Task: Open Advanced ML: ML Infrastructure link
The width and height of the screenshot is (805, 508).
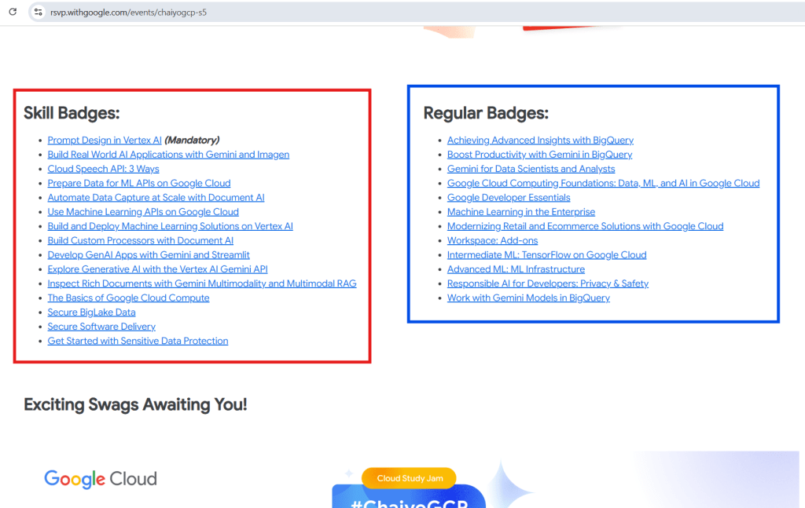Action: pos(516,269)
